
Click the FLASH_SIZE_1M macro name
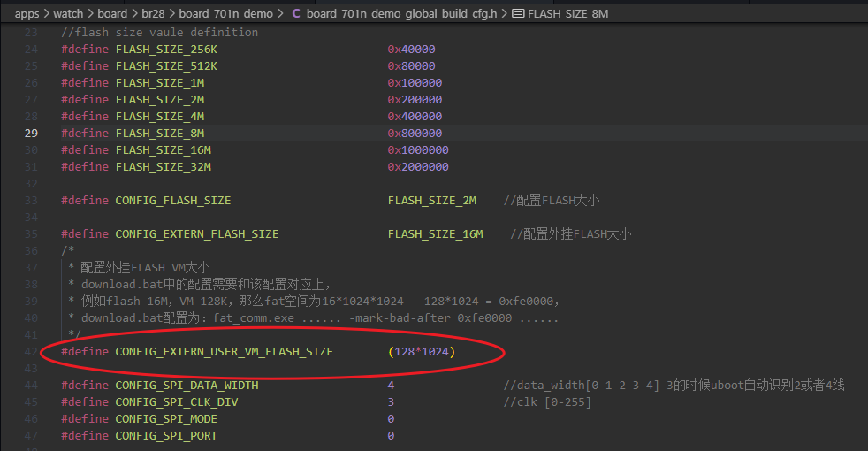pos(159,83)
